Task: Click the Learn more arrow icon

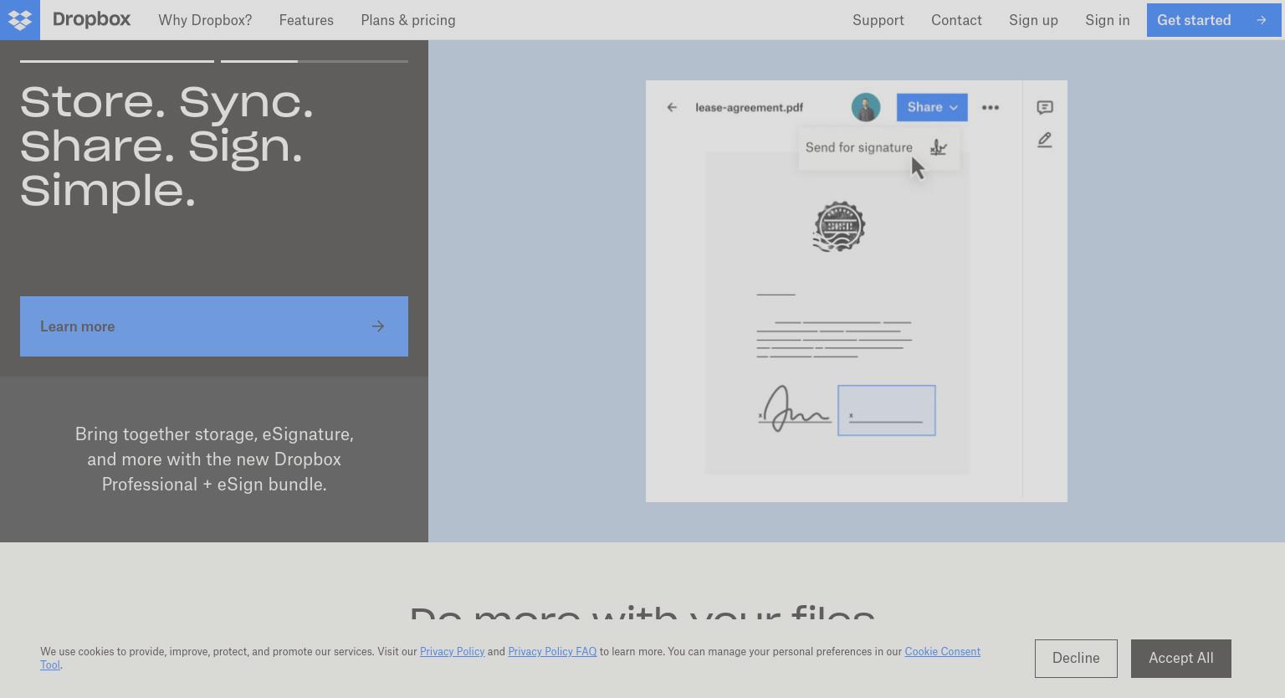Action: [x=378, y=326]
